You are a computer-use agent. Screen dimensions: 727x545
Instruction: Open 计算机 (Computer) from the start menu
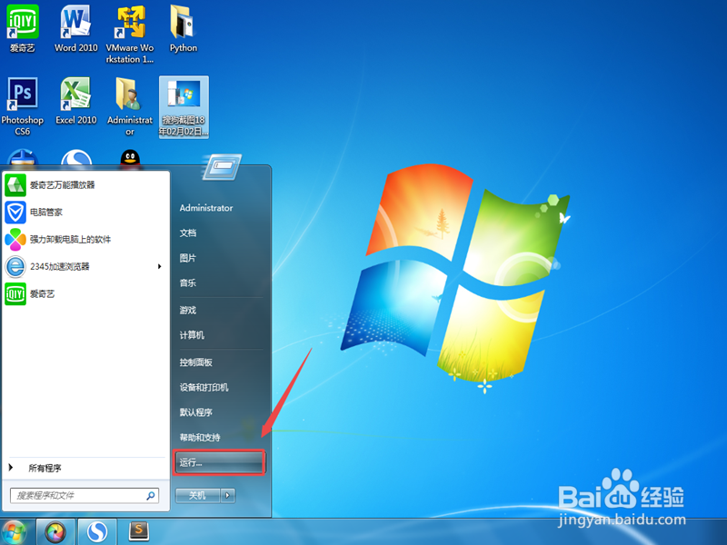[192, 335]
